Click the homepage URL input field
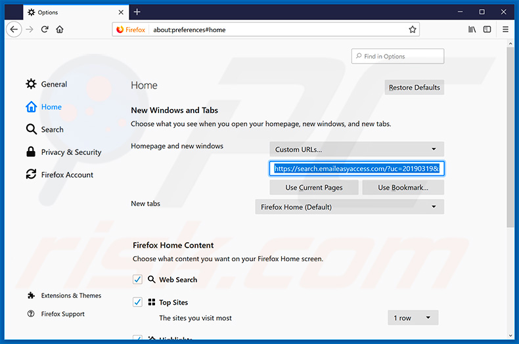The width and height of the screenshot is (519, 344). (x=357, y=168)
